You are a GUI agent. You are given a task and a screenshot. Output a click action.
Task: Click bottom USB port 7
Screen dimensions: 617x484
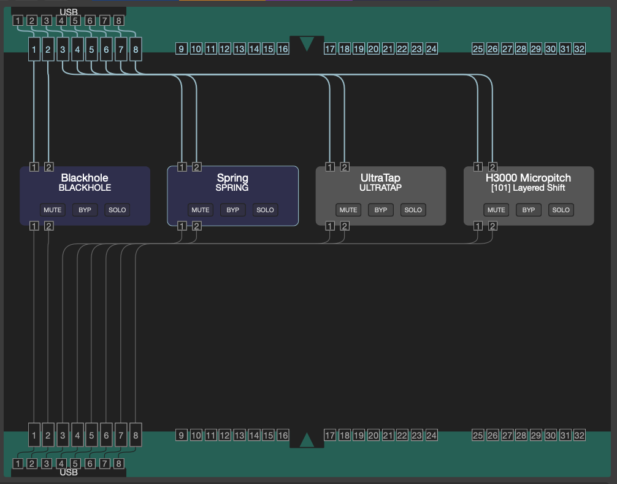(105, 464)
